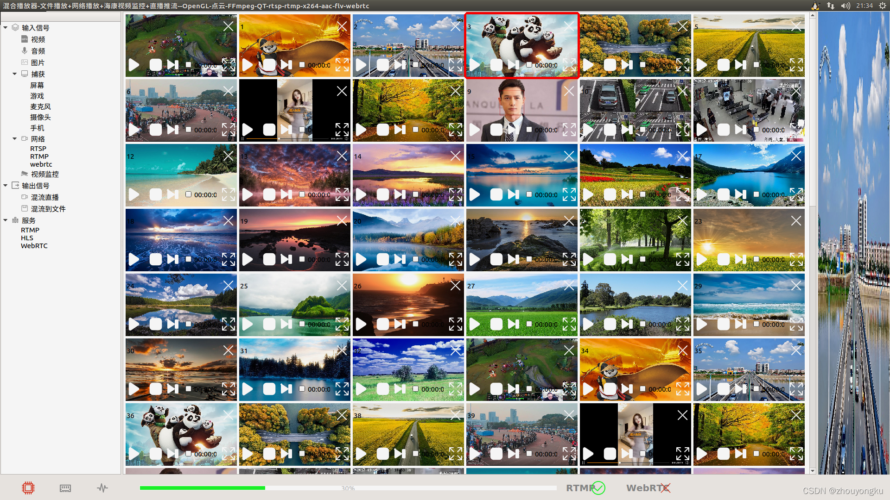Select 屏幕 capture option
The width and height of the screenshot is (890, 500).
tap(37, 85)
